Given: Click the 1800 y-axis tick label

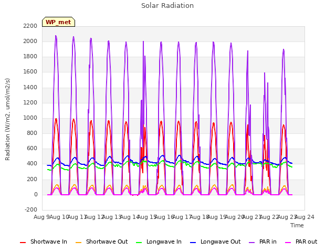Looking at the screenshot, I should click(30, 57).
